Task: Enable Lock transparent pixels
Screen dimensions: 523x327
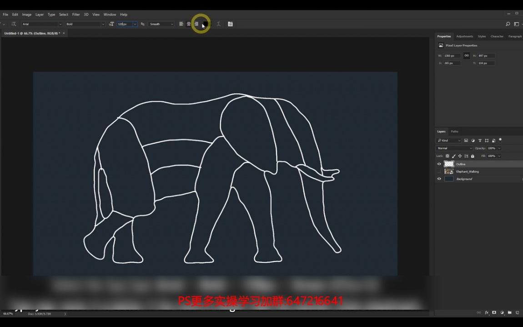Action: pos(447,156)
